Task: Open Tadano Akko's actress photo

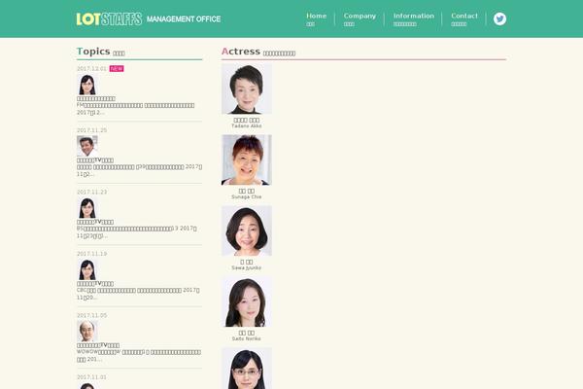Action: [247, 88]
